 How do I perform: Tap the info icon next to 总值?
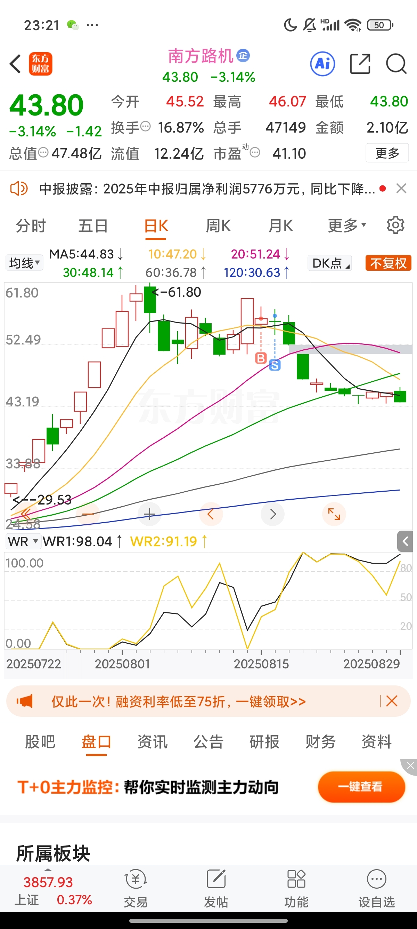click(x=43, y=152)
